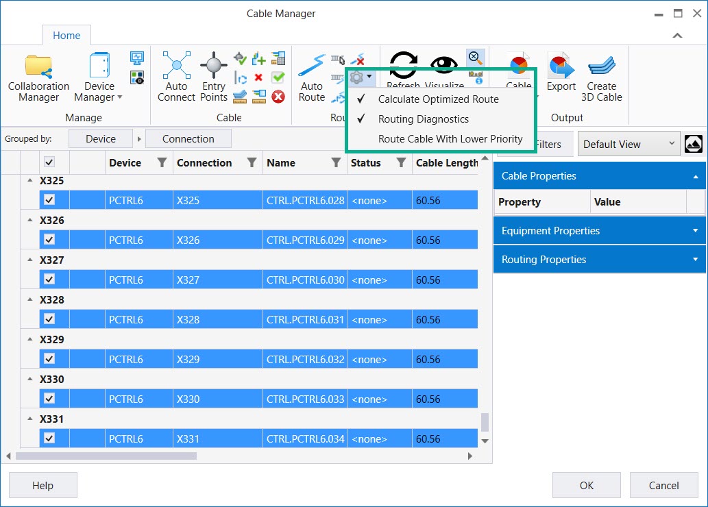This screenshot has height=507, width=708.
Task: Toggle Routing Diagnostics menu option
Action: 424,119
